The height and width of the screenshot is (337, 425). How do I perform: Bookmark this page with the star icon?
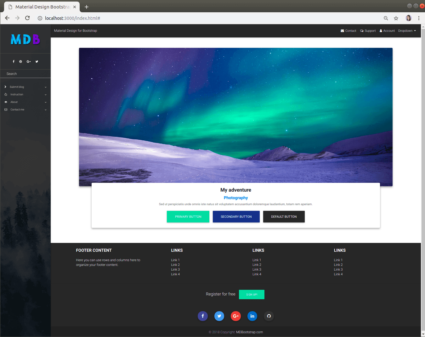pyautogui.click(x=396, y=18)
